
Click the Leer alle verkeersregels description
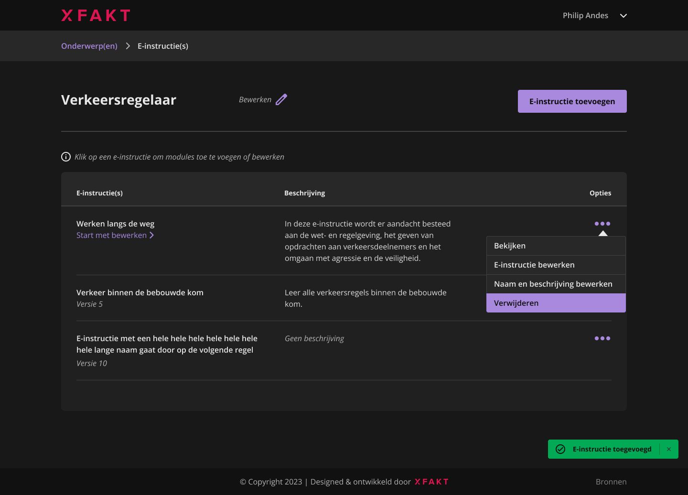(x=365, y=298)
